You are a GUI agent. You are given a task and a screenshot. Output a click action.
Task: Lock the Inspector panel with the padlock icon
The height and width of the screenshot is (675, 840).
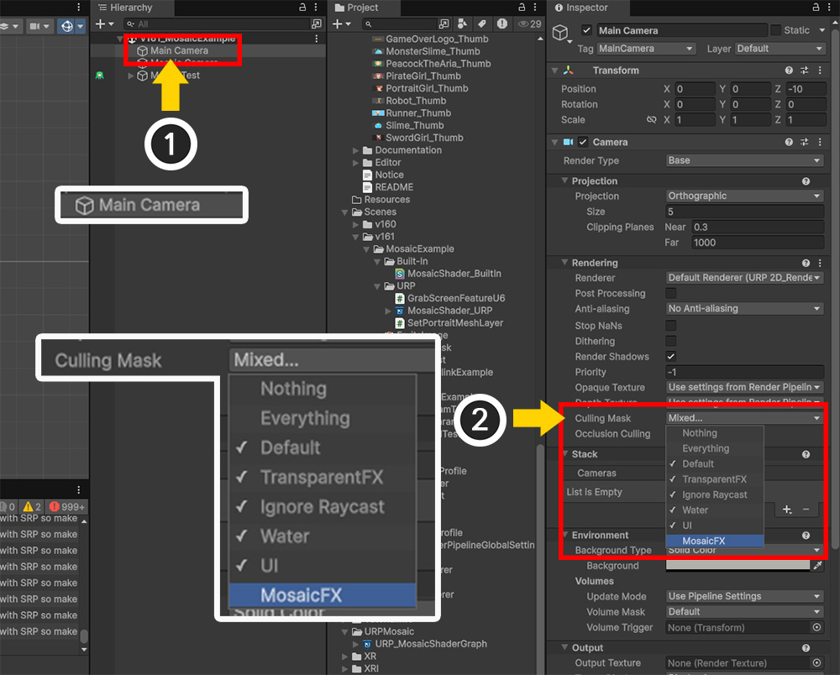click(x=816, y=7)
